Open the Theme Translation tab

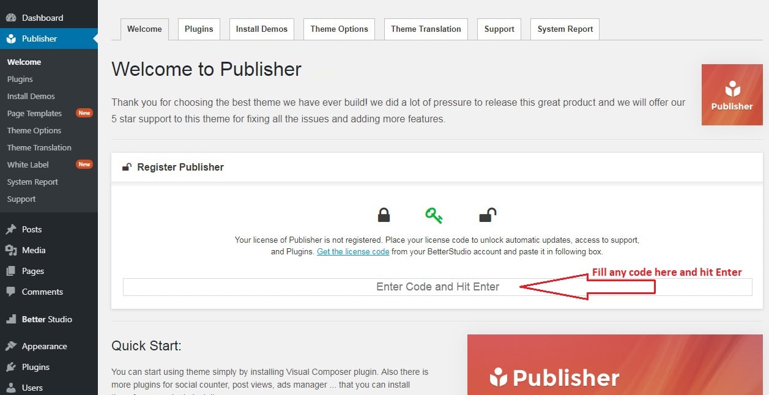426,29
